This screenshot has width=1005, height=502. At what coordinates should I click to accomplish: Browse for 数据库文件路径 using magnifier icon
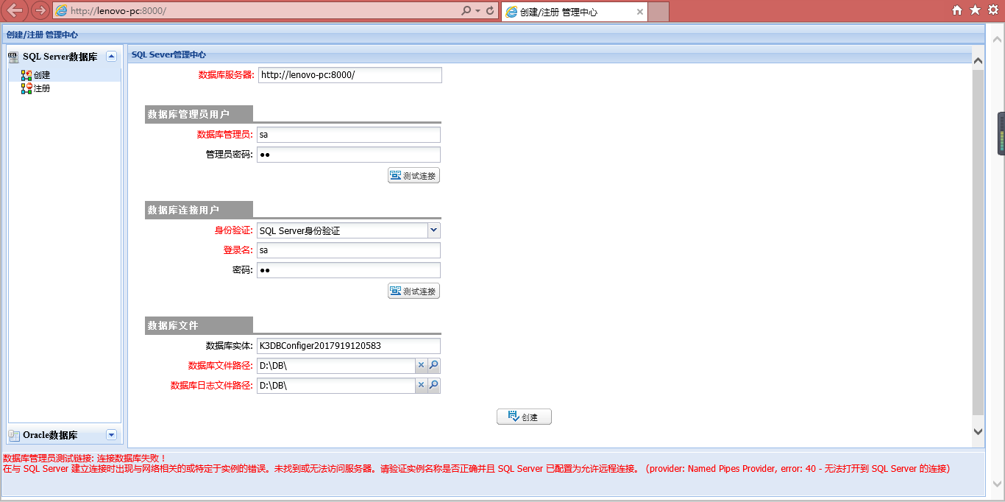[x=434, y=365]
